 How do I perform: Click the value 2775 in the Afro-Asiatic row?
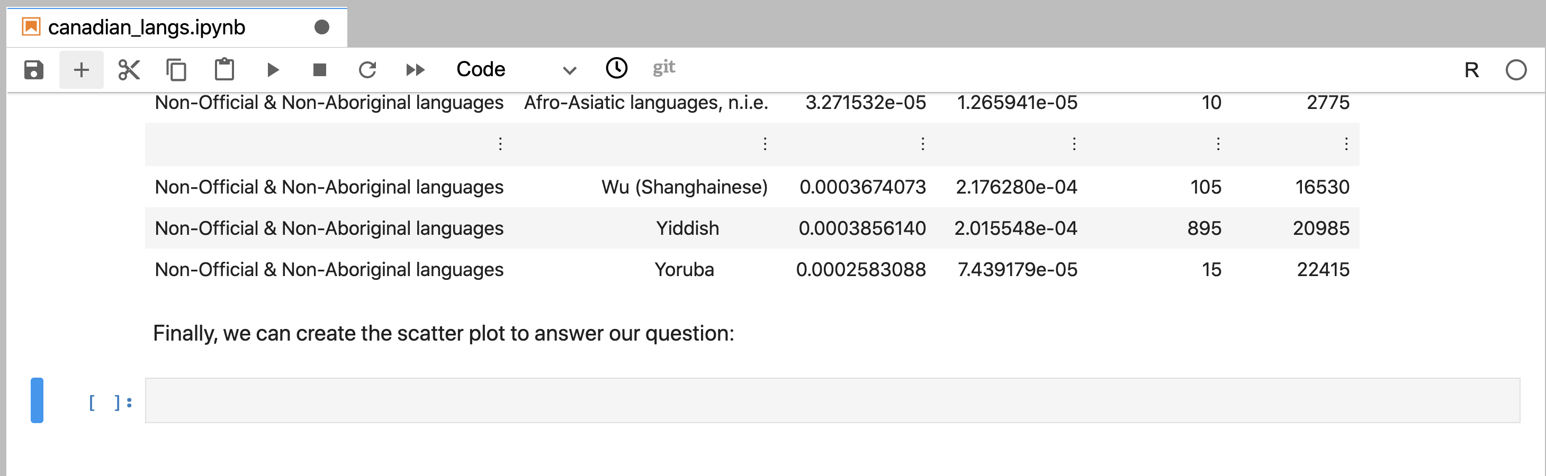(1328, 103)
